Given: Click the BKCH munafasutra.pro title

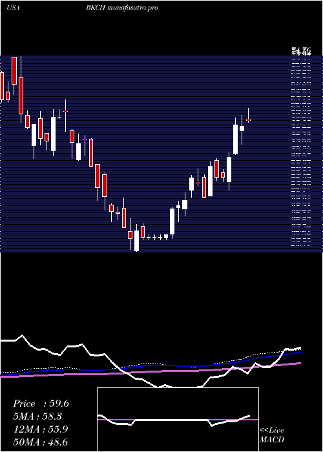Looking at the screenshot, I should (x=121, y=8).
